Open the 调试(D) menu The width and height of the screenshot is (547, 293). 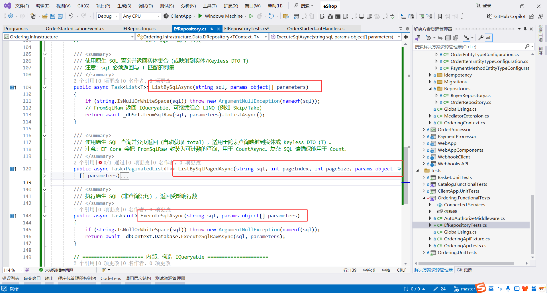tap(145, 6)
